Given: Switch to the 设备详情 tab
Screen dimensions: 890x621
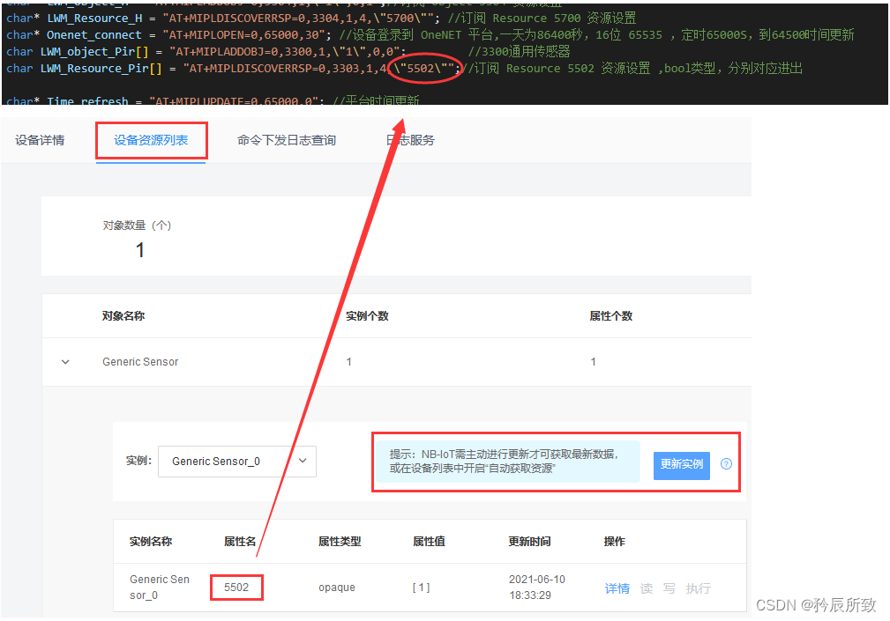Looking at the screenshot, I should (x=40, y=139).
